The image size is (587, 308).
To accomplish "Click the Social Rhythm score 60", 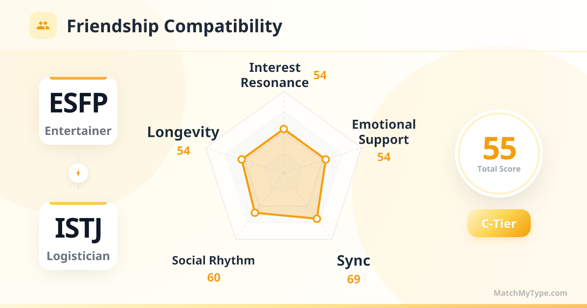I will click(213, 278).
